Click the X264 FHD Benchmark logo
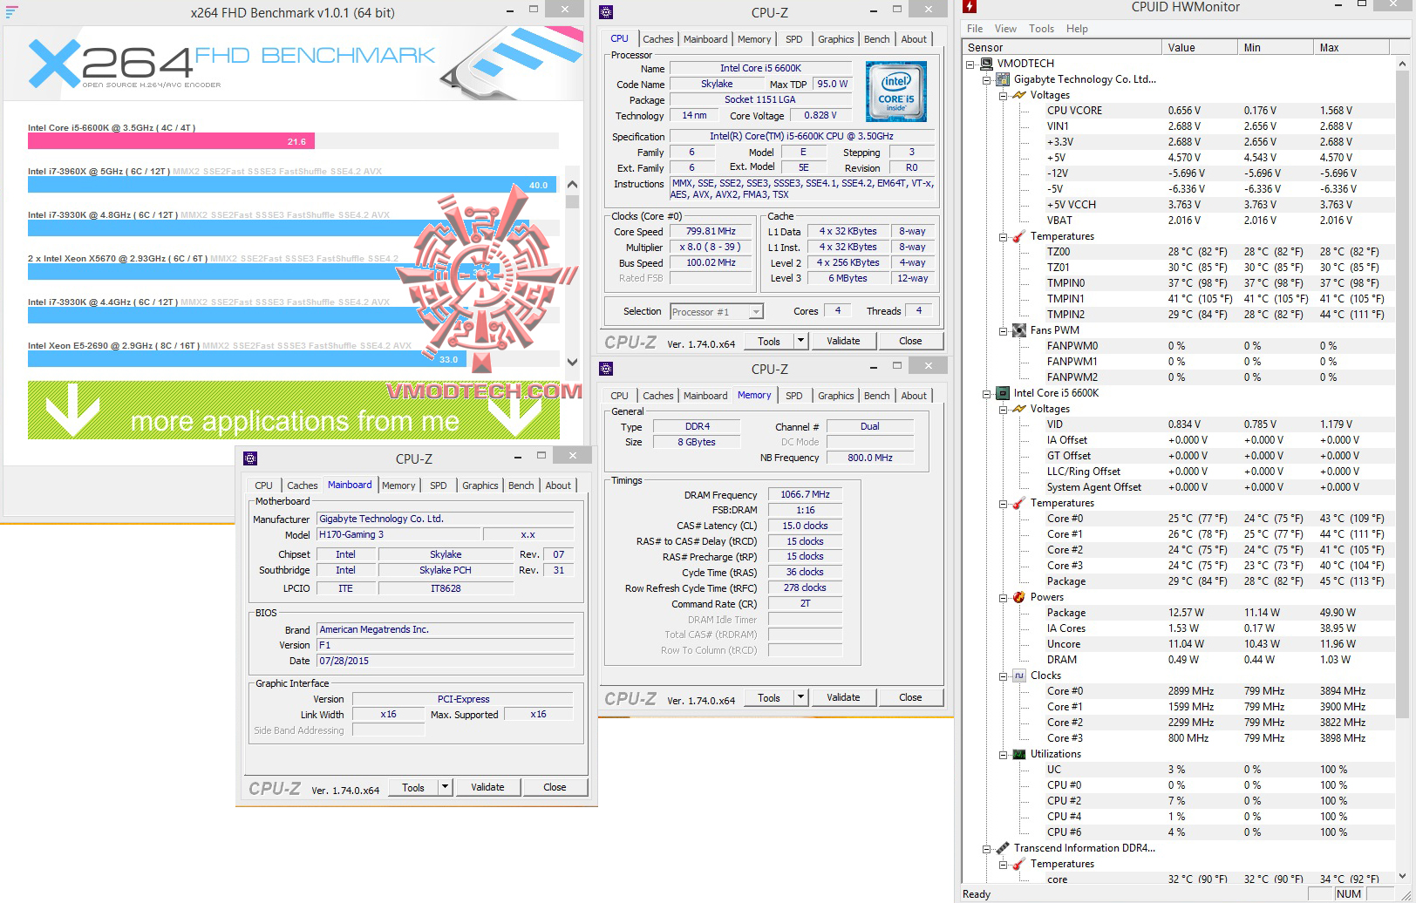The image size is (1416, 903). tap(231, 64)
